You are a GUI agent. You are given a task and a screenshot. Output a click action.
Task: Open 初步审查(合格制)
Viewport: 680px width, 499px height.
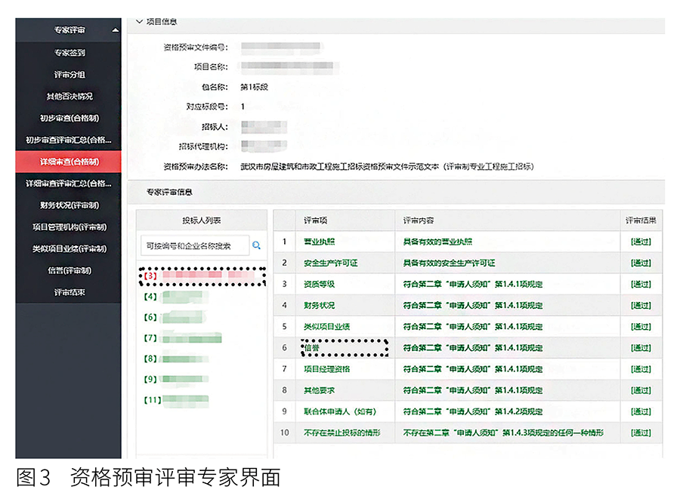click(68, 118)
